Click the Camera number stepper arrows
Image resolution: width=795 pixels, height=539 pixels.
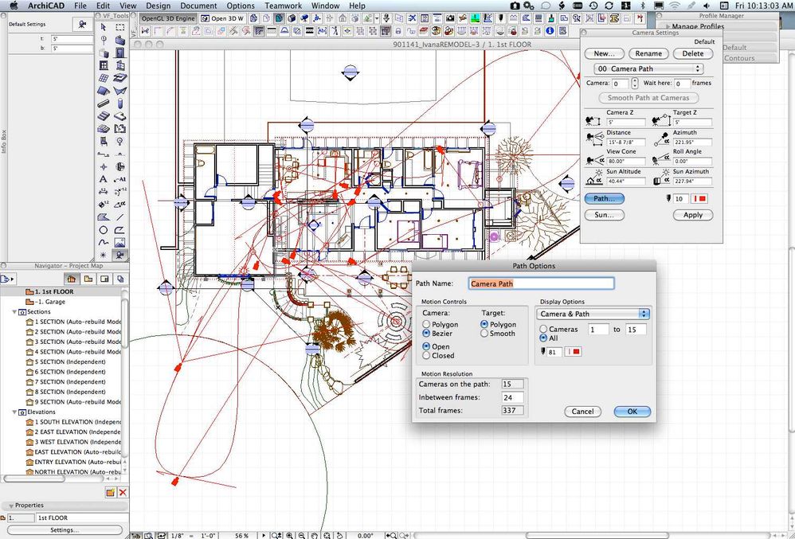point(635,83)
